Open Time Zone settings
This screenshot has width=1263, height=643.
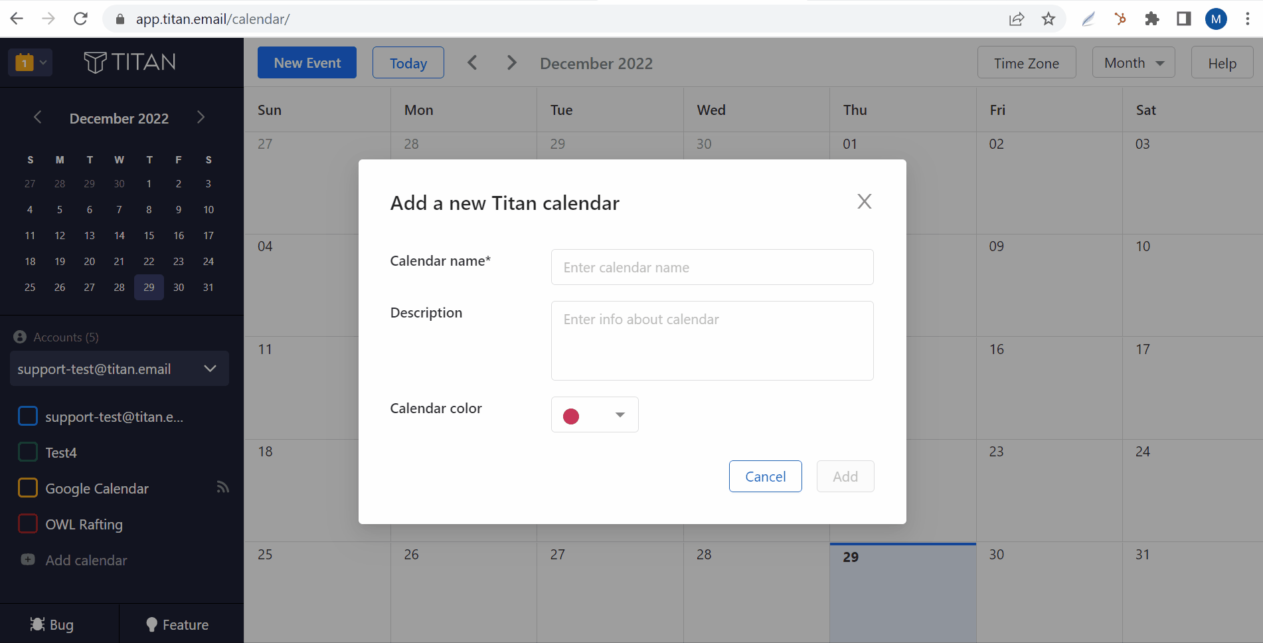[1027, 62]
